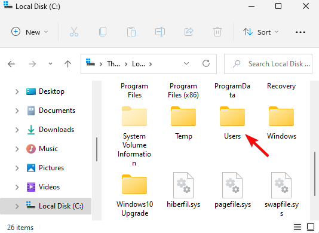Open the New item dropdown
Viewport: 319px width, 233px height.
29,32
